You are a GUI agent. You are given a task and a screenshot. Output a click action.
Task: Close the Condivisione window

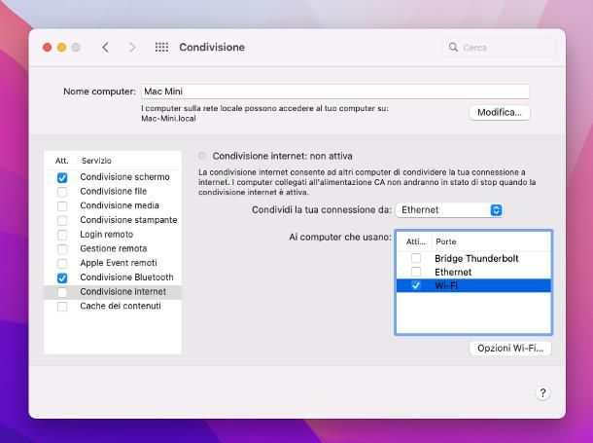tap(48, 48)
